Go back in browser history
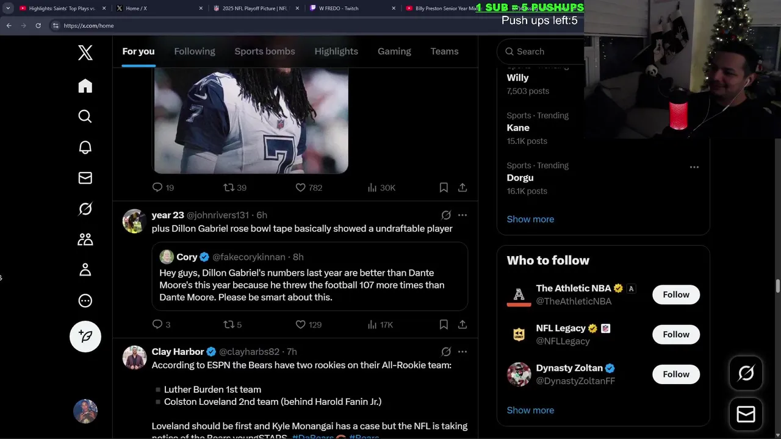Viewport: 781px width, 439px height. click(x=9, y=26)
